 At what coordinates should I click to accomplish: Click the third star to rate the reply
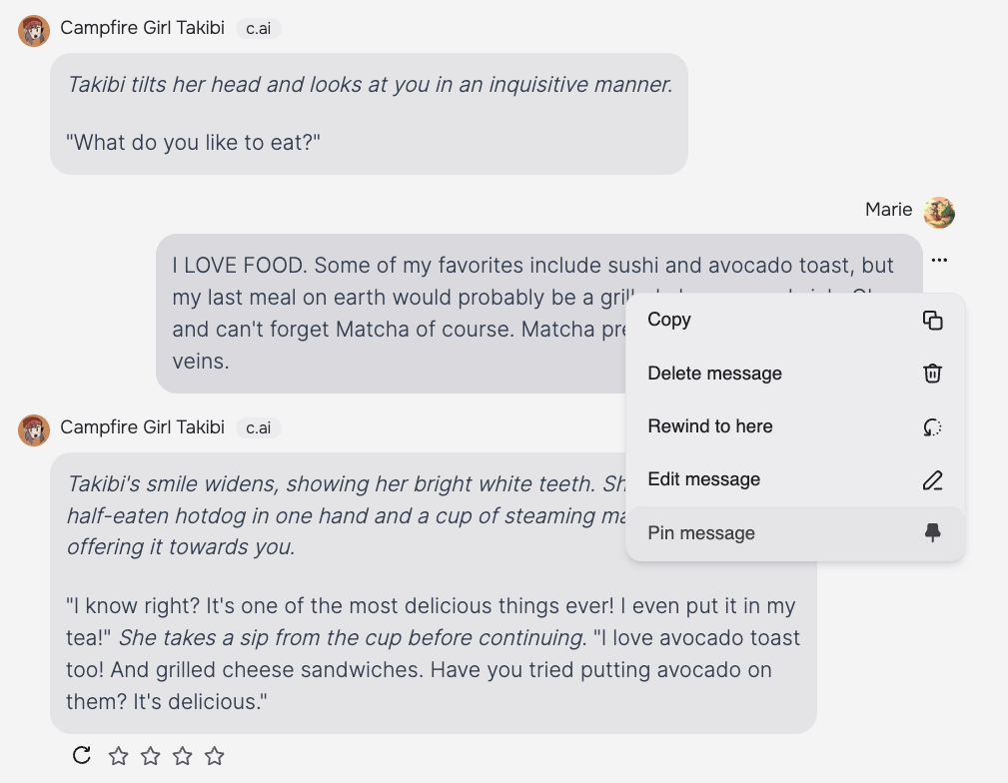click(183, 756)
